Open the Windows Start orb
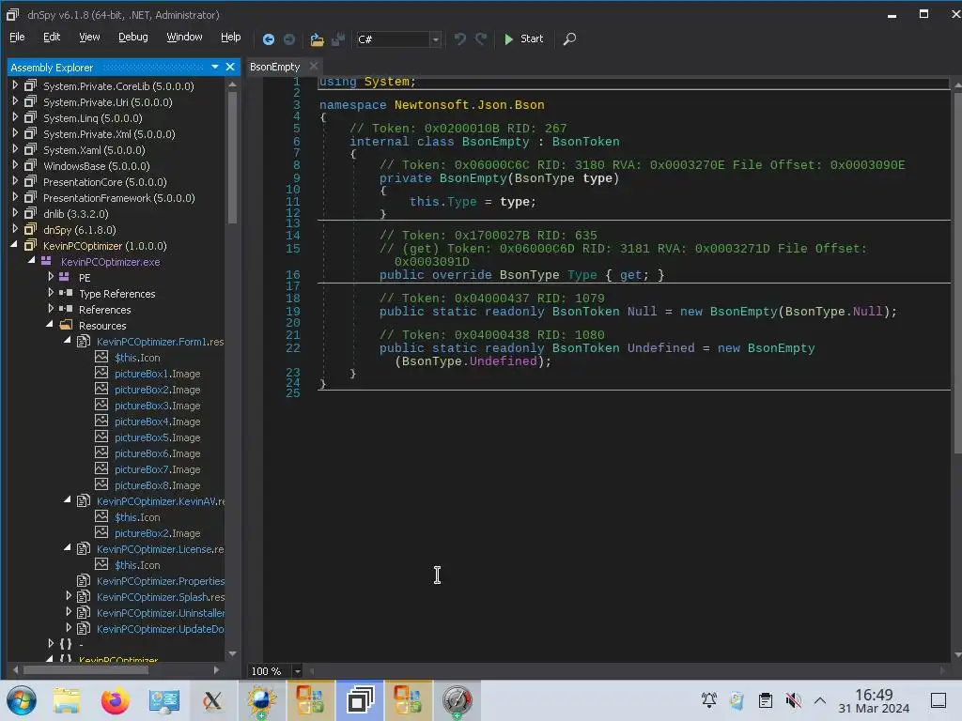The image size is (962, 721). [x=22, y=700]
